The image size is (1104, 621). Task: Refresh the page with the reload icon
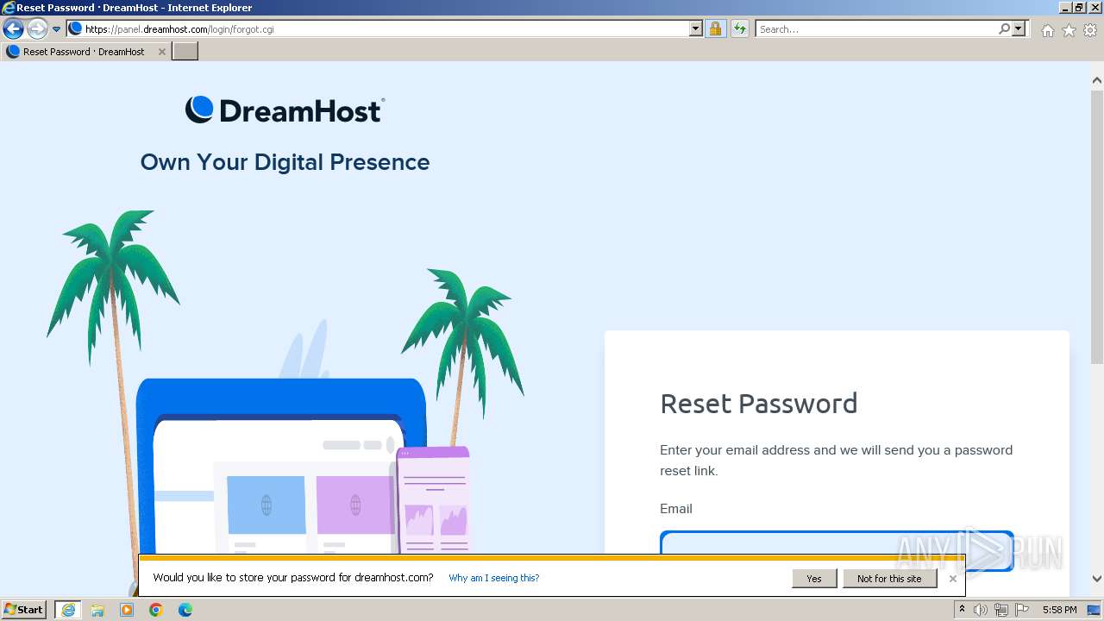click(x=739, y=28)
